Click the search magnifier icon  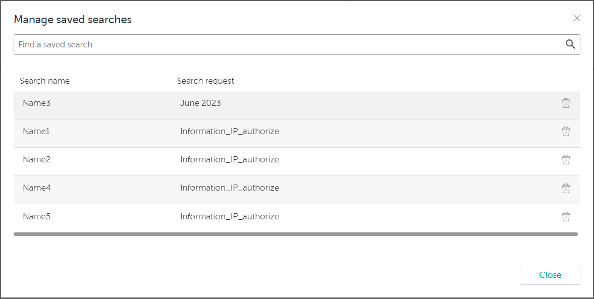[x=570, y=44]
